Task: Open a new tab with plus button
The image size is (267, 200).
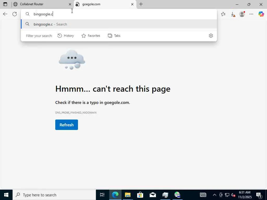Action: tap(141, 4)
